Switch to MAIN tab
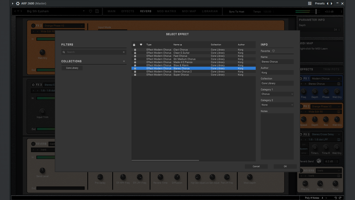 click(111, 11)
